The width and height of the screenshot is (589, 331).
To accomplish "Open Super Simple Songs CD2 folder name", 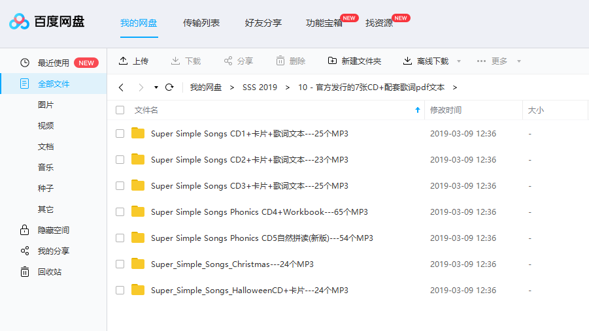I will coord(250,160).
